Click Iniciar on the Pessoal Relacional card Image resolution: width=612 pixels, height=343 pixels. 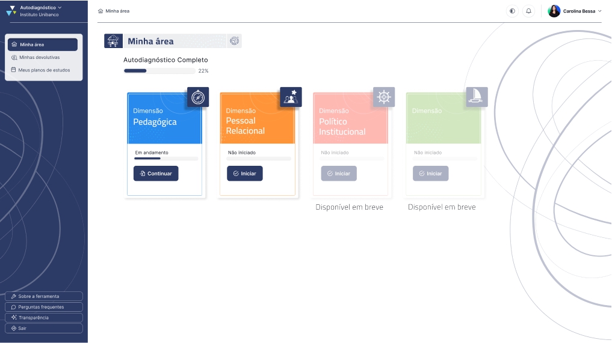coord(245,174)
